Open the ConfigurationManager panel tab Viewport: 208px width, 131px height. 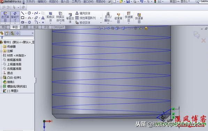click(x=12, y=33)
